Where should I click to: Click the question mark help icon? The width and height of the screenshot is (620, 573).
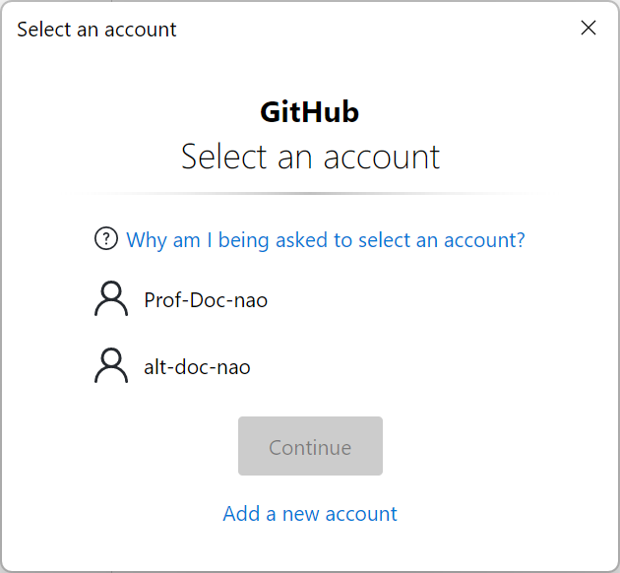pyautogui.click(x=105, y=239)
